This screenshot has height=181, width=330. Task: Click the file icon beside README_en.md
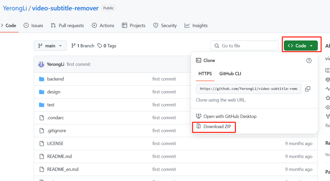pos(42,169)
